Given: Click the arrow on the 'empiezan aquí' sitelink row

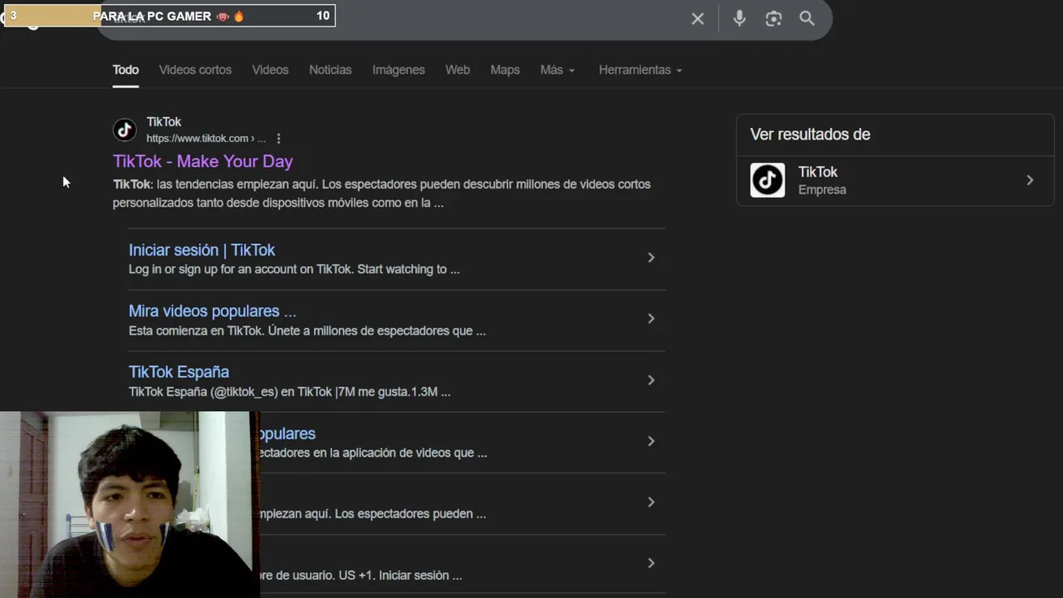Looking at the screenshot, I should coord(651,502).
